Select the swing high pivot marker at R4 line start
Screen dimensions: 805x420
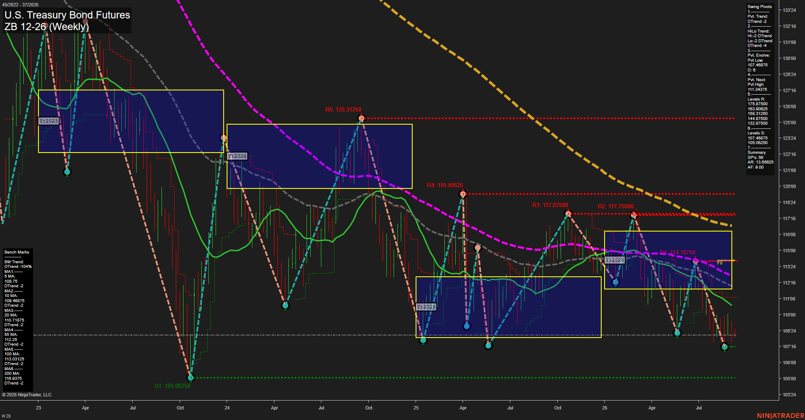pyautogui.click(x=463, y=194)
